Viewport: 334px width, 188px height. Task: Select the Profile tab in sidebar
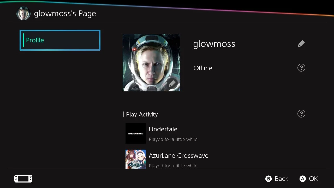[60, 40]
